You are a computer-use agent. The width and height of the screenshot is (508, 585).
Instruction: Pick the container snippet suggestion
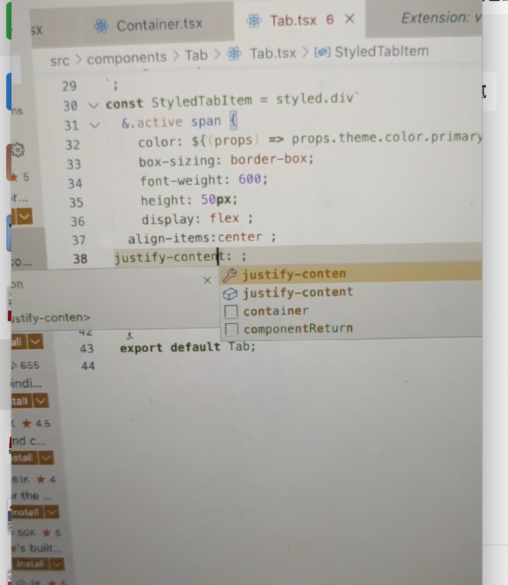(351, 310)
